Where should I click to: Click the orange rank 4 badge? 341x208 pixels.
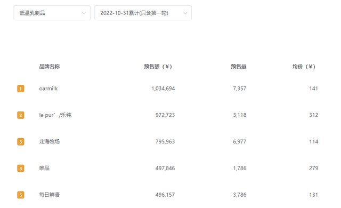click(x=21, y=168)
